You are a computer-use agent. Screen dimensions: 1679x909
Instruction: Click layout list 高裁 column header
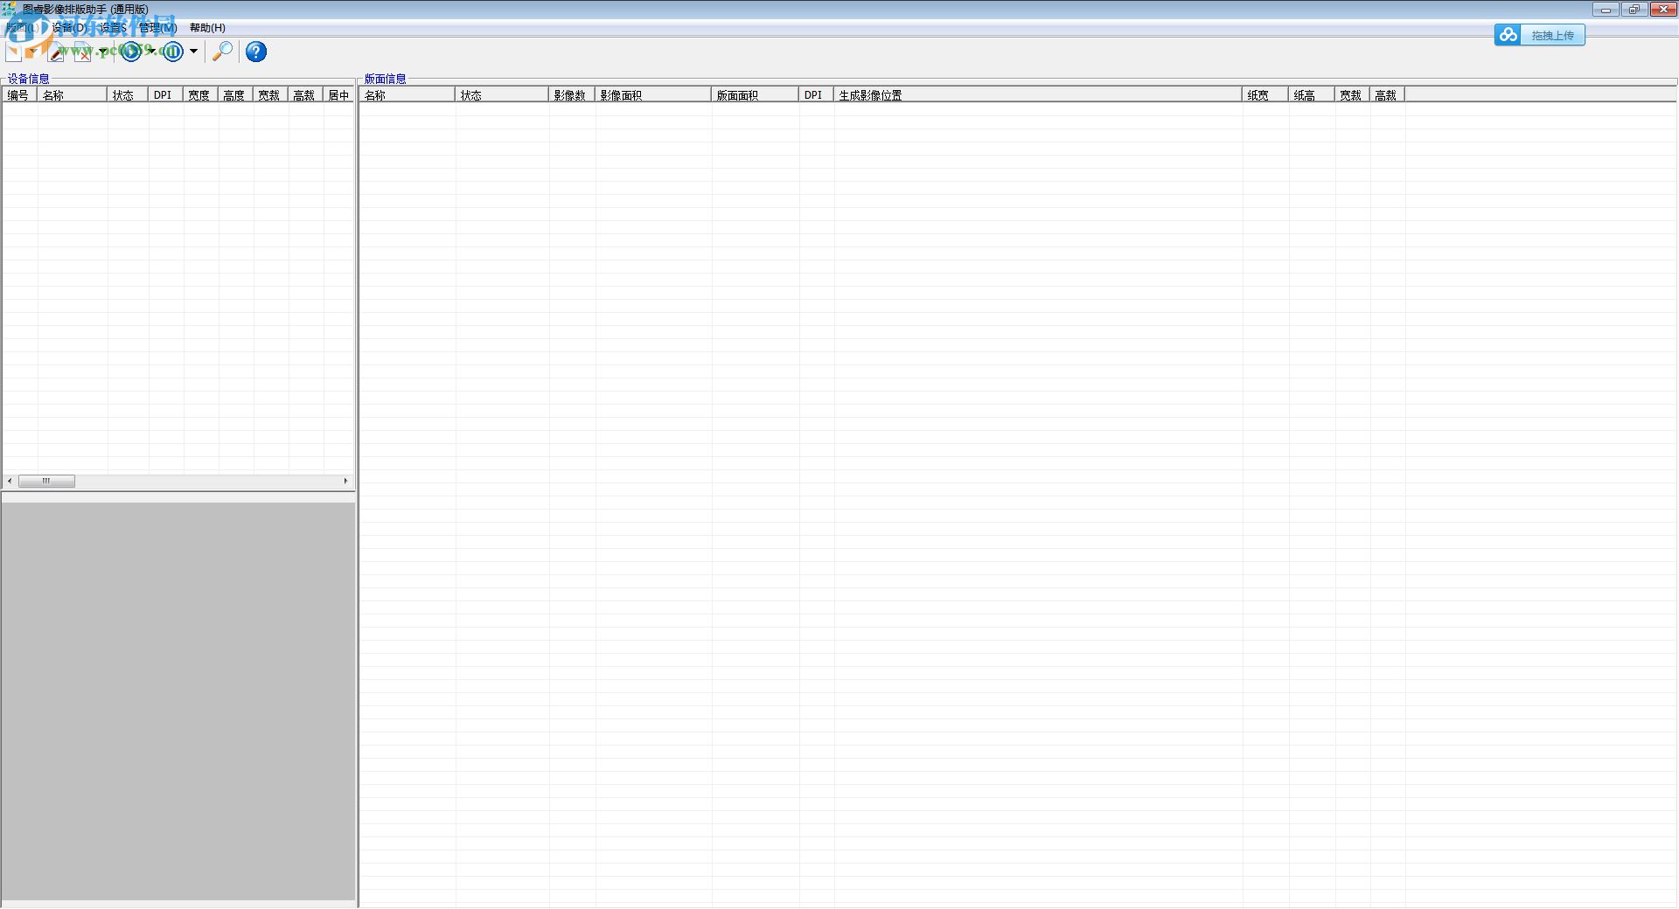tap(1387, 95)
